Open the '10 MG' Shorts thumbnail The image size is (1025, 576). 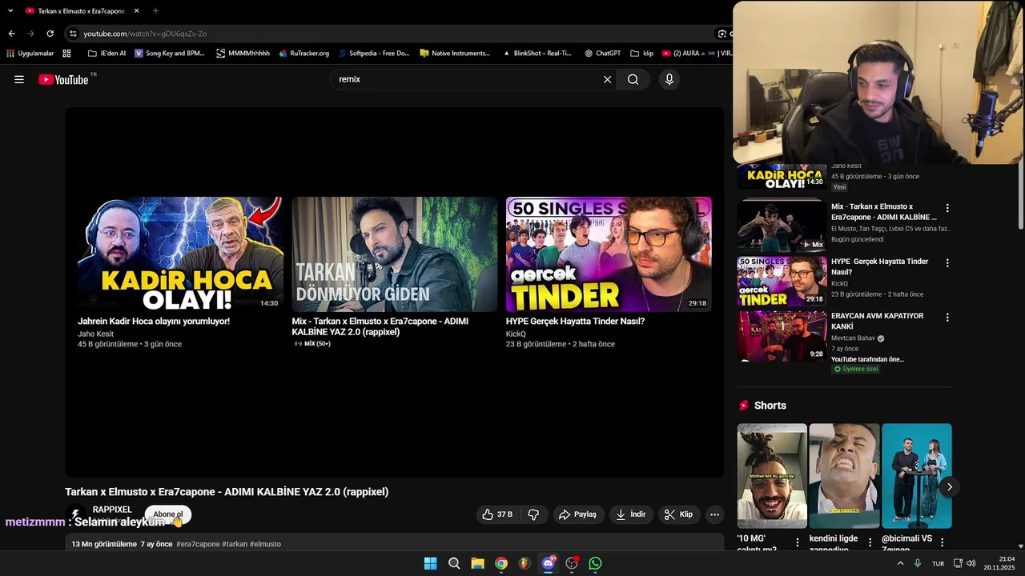pos(772,476)
